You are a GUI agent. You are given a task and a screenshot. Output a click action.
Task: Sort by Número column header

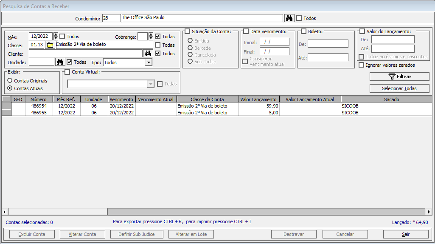click(39, 99)
